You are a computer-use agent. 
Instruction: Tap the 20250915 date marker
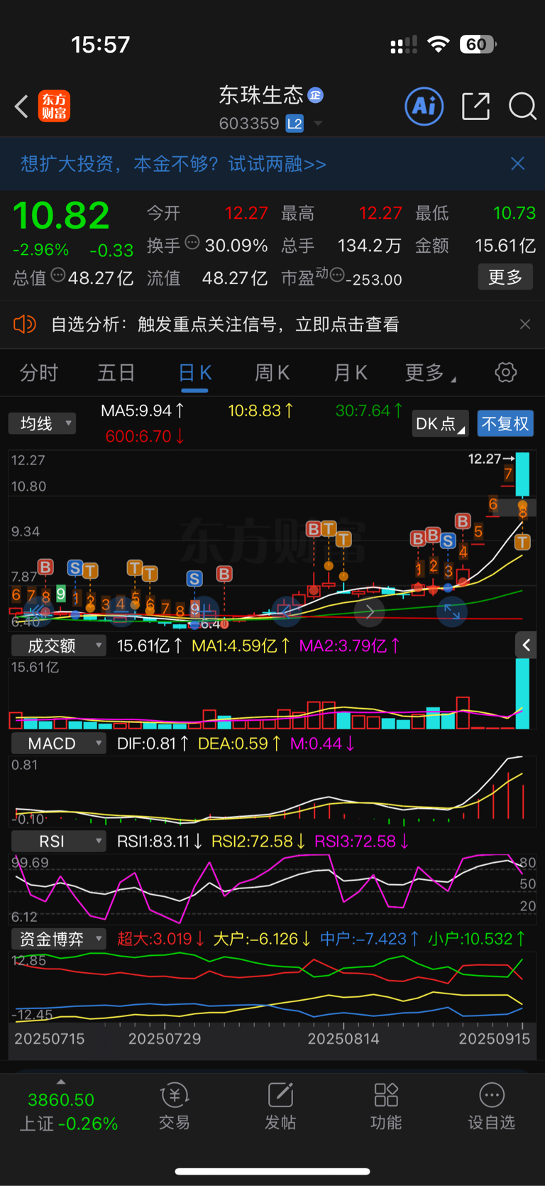pos(495,1038)
